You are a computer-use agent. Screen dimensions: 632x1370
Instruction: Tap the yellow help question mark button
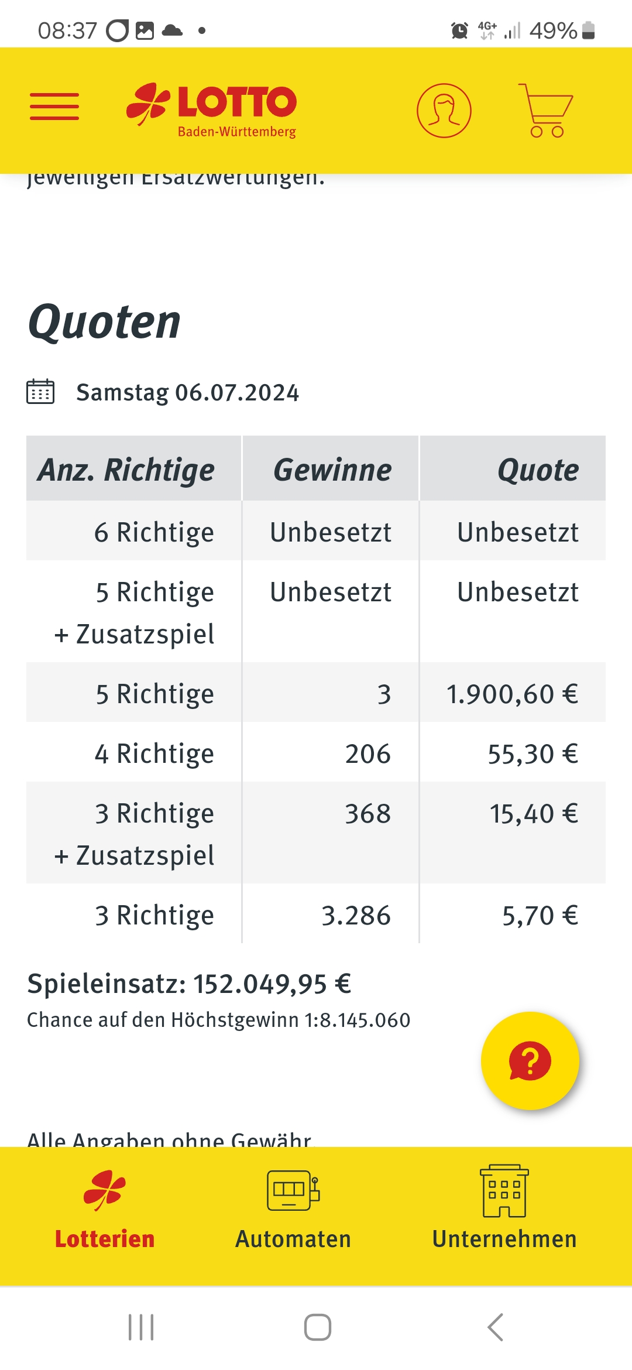[530, 1061]
